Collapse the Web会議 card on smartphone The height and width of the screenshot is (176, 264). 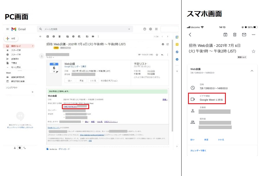252,71
